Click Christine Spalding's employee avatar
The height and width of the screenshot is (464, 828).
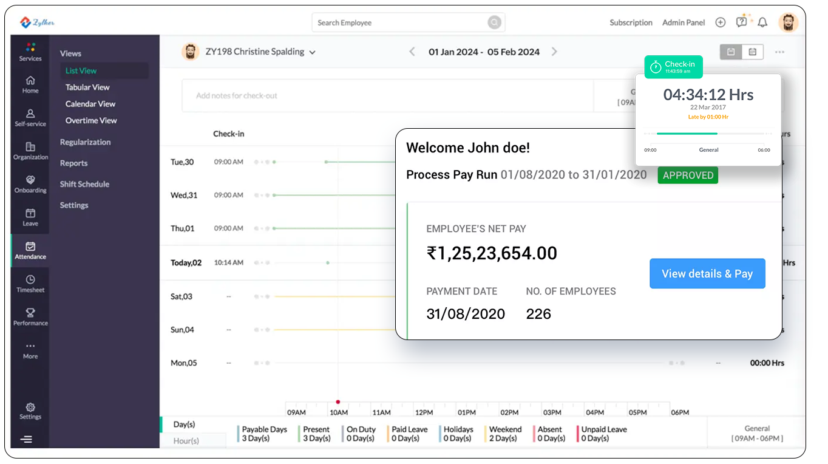click(191, 52)
